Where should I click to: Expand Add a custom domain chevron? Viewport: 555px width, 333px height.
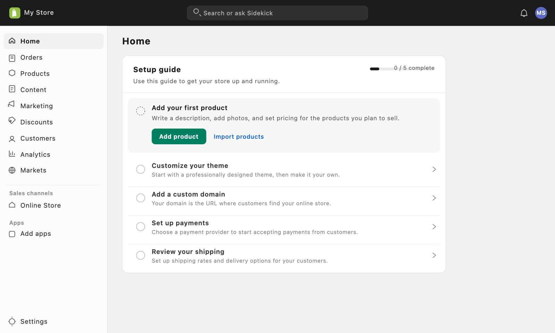click(434, 198)
